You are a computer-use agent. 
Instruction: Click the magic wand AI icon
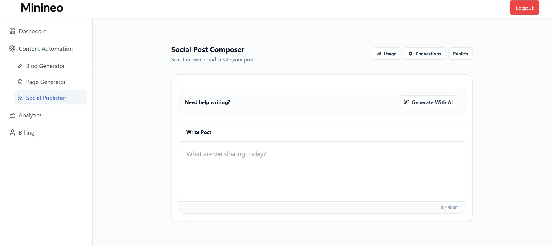point(406,102)
